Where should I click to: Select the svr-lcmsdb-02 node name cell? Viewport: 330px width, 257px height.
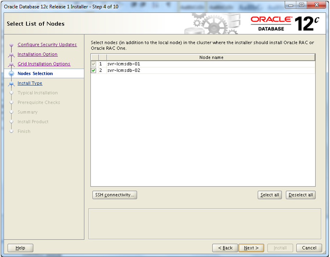211,70
